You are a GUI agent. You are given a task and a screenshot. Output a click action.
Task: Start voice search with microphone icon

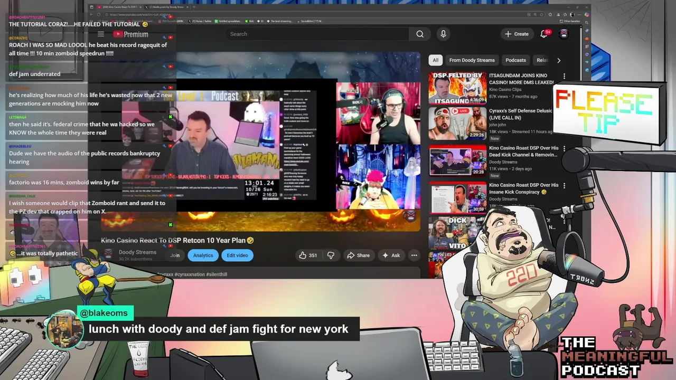[x=443, y=34]
